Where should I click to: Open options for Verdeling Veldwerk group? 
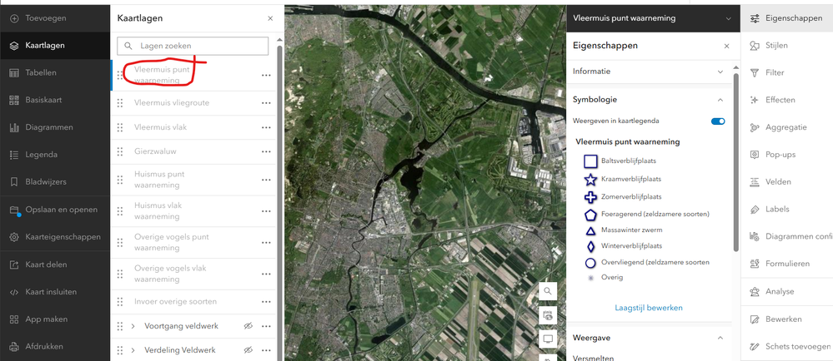coord(266,350)
